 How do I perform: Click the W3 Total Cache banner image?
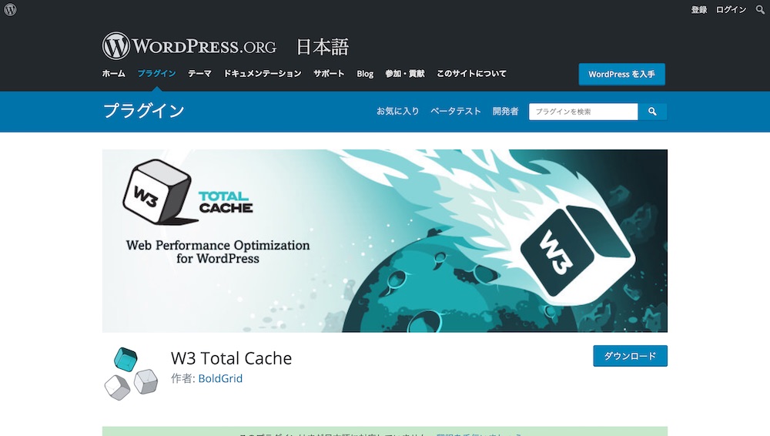[x=384, y=241]
